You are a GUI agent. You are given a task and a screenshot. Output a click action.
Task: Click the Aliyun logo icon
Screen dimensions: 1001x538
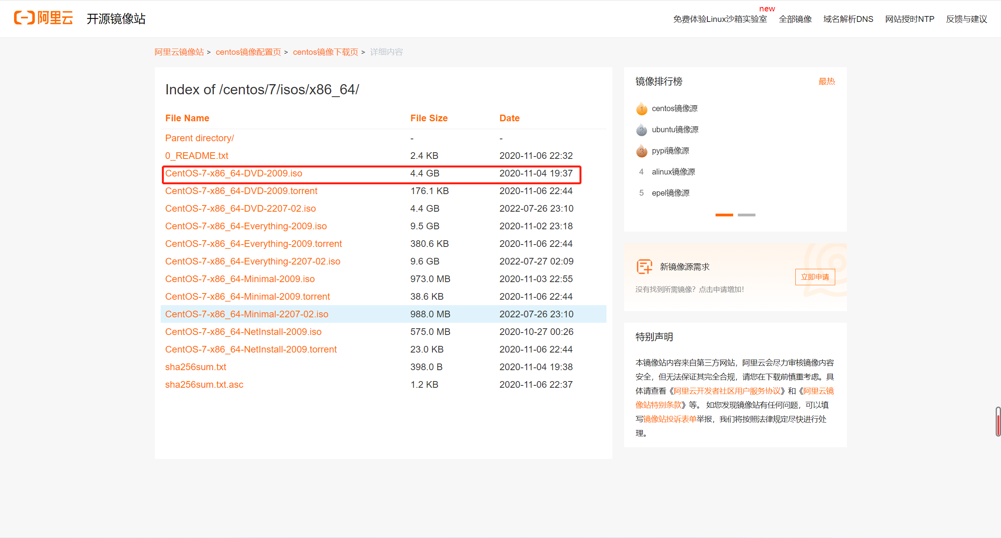pos(24,18)
